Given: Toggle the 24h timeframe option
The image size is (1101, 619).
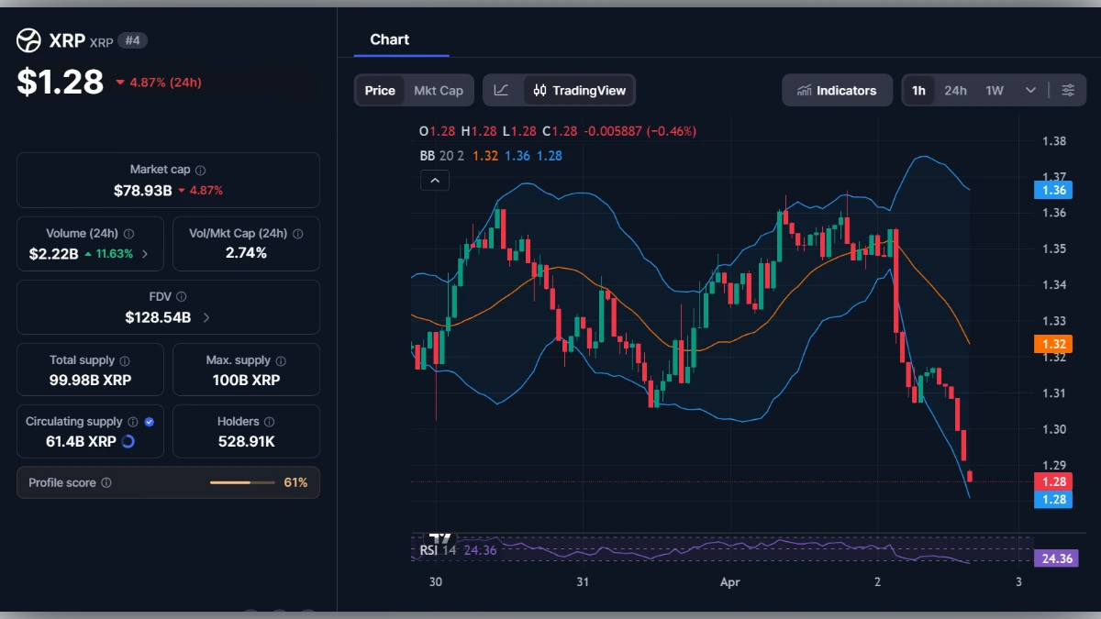Looking at the screenshot, I should click(955, 90).
